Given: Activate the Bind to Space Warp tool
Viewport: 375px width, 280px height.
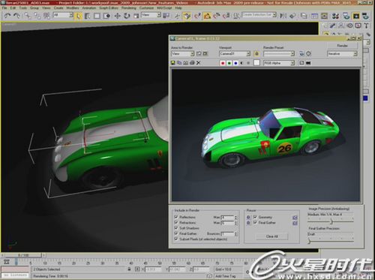Looking at the screenshot, I should [x=46, y=16].
